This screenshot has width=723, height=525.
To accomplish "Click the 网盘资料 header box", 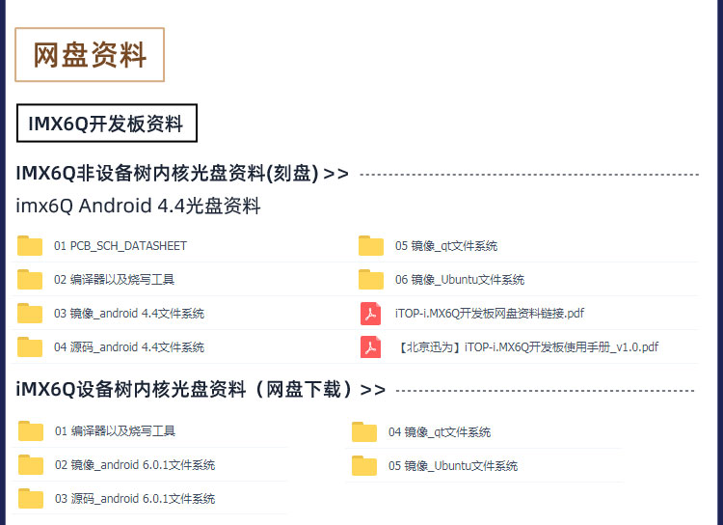I will pyautogui.click(x=90, y=54).
